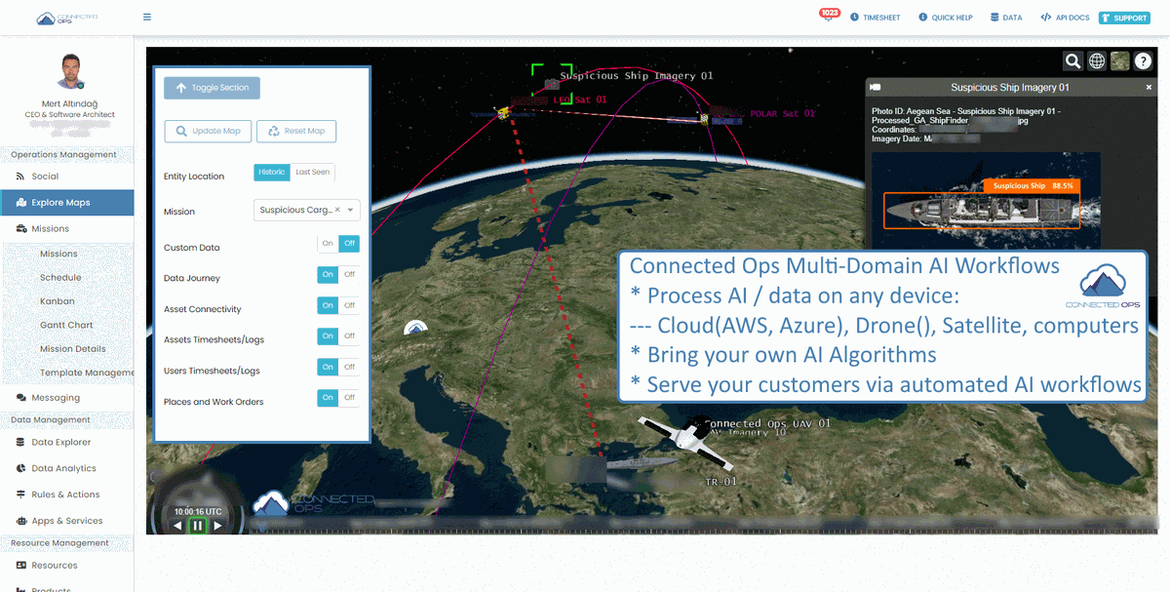Click the Suspicious Ship Imagery 01 map marker

552,83
